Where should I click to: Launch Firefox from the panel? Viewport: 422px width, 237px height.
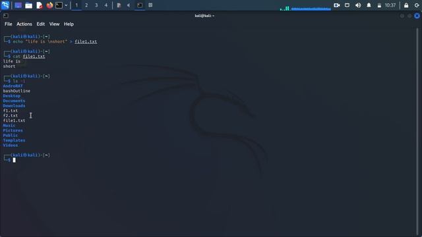pos(49,5)
